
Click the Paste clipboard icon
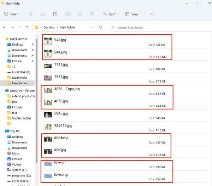[55, 14]
